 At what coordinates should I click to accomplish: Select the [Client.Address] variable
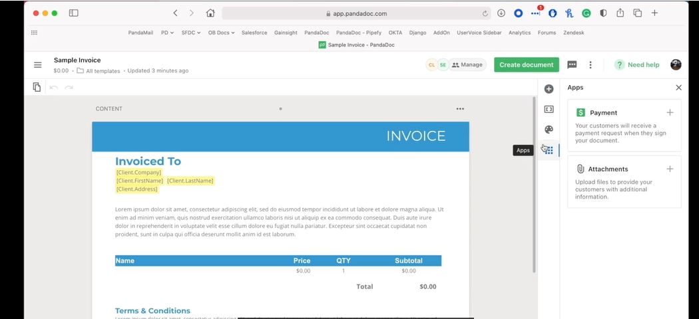(137, 189)
